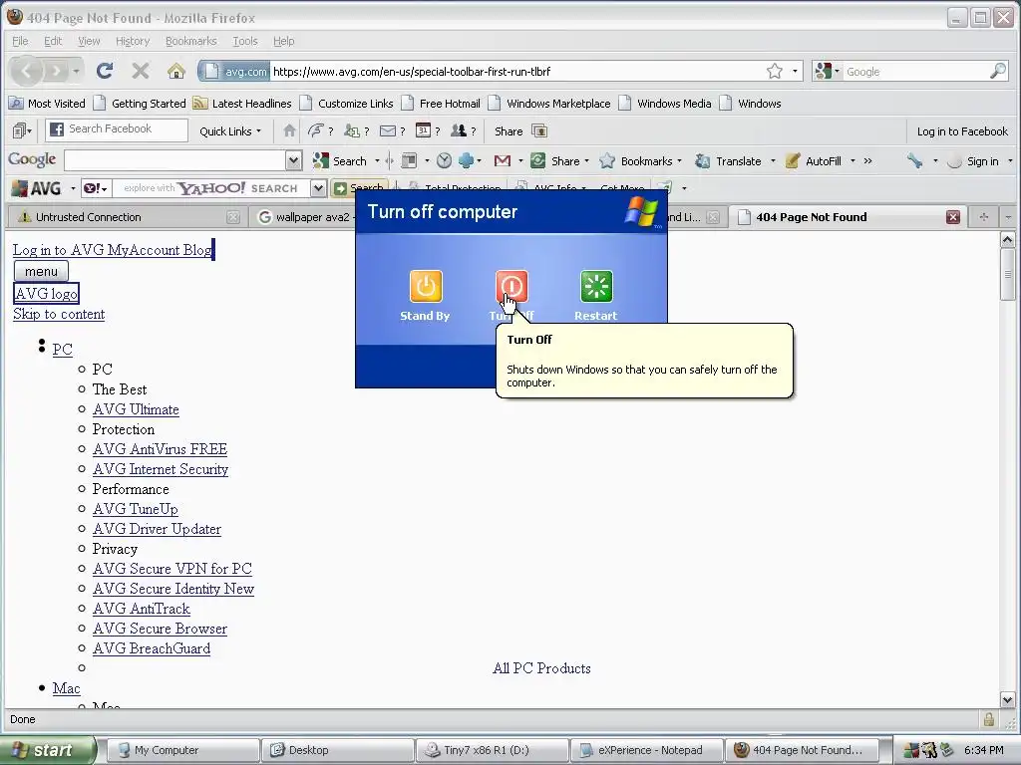Click the green Restart icon
This screenshot has height=765, width=1021.
tap(596, 286)
